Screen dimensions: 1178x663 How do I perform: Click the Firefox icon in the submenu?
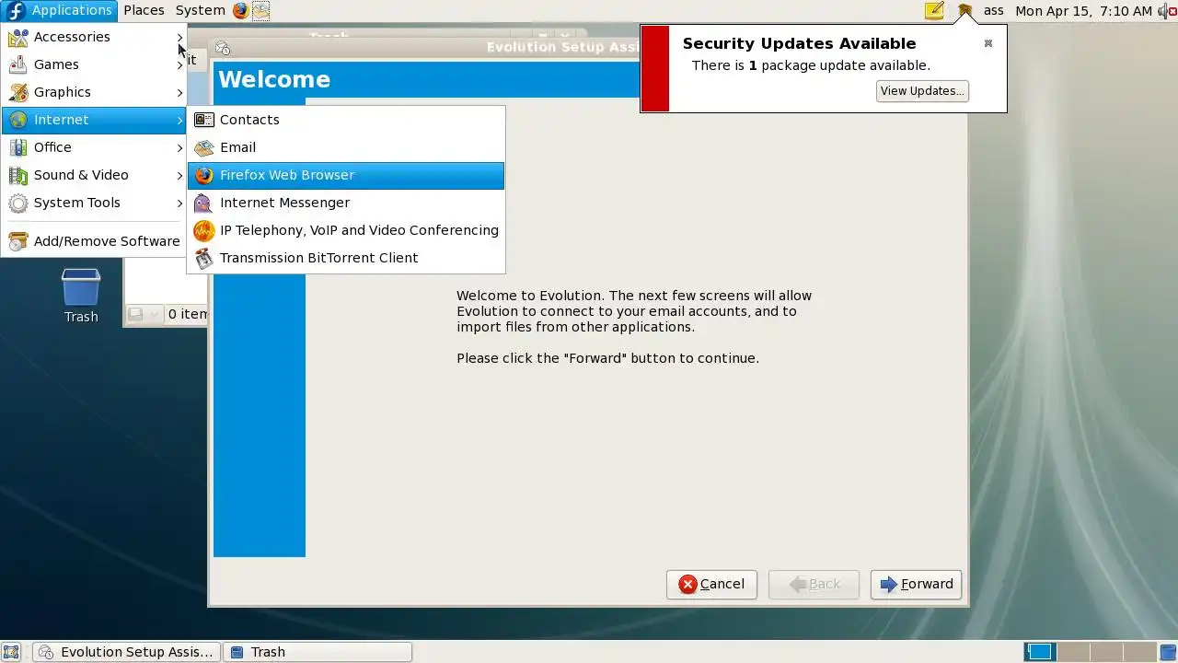click(204, 175)
